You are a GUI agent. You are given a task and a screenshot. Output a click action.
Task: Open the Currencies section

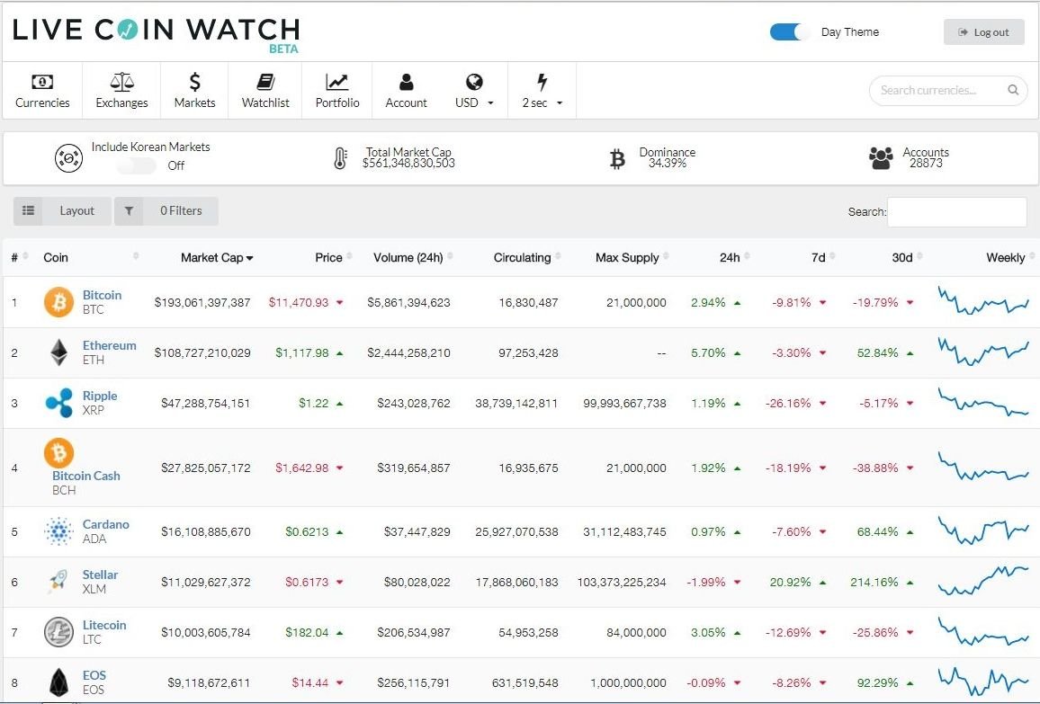pyautogui.click(x=42, y=91)
